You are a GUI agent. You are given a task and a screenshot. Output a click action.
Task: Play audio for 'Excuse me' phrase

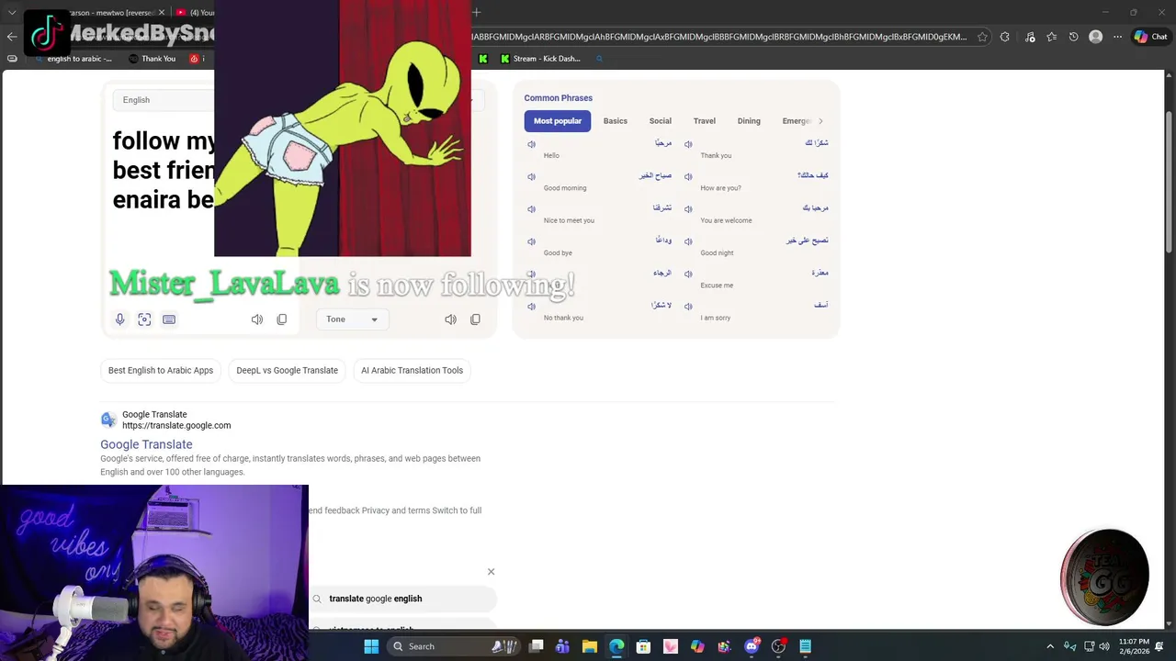(688, 274)
